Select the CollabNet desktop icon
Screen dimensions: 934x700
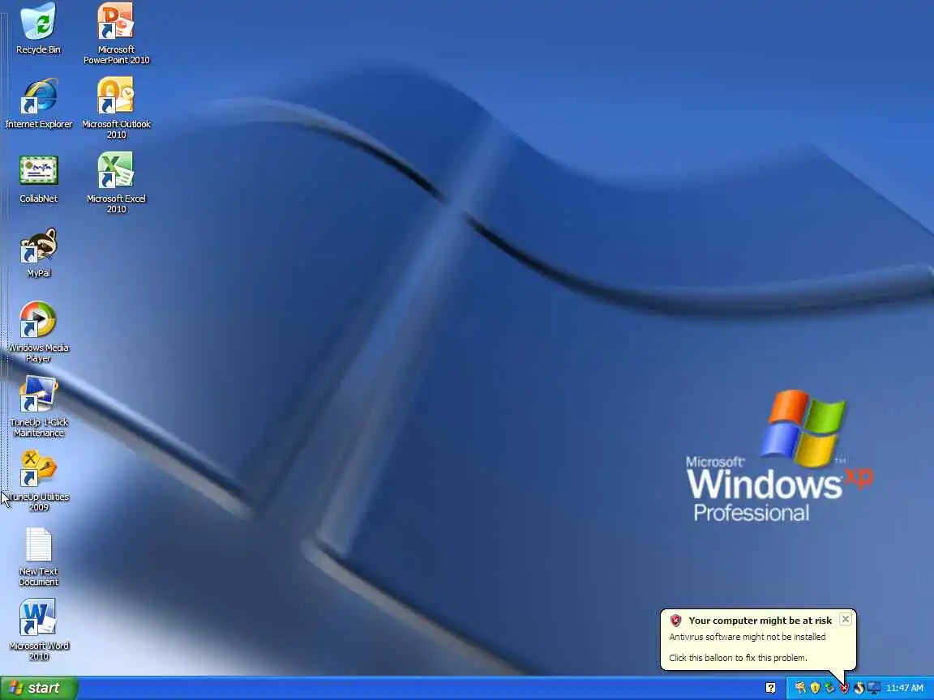[x=39, y=178]
